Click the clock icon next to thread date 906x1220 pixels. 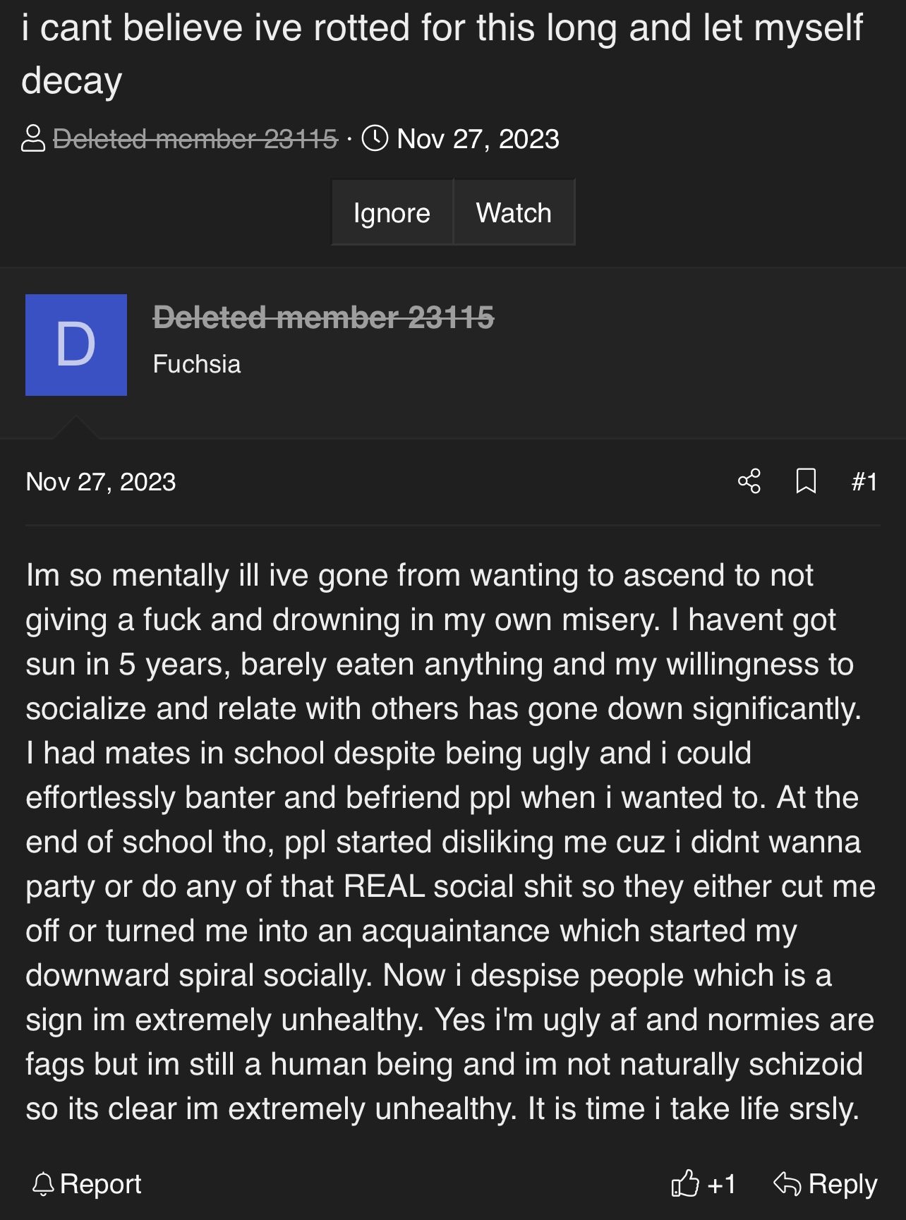pyautogui.click(x=375, y=138)
